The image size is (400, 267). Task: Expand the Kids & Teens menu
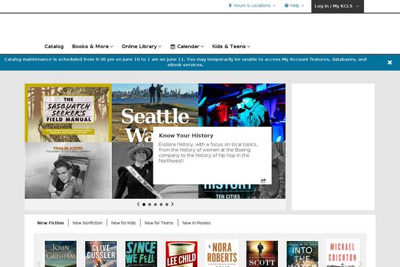[231, 47]
